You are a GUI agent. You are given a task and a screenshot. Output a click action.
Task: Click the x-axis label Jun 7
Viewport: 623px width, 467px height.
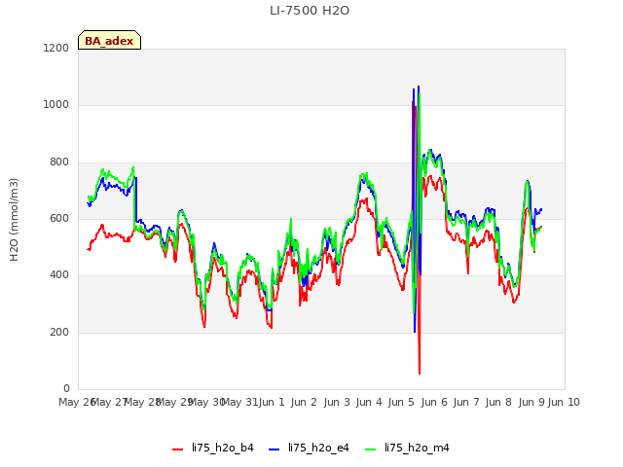[466, 402]
